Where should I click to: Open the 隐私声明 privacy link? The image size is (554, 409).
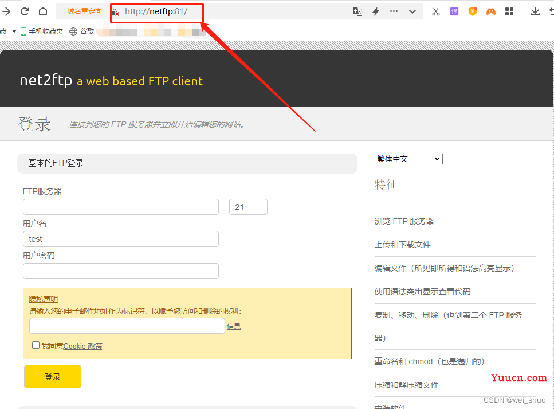pos(43,299)
